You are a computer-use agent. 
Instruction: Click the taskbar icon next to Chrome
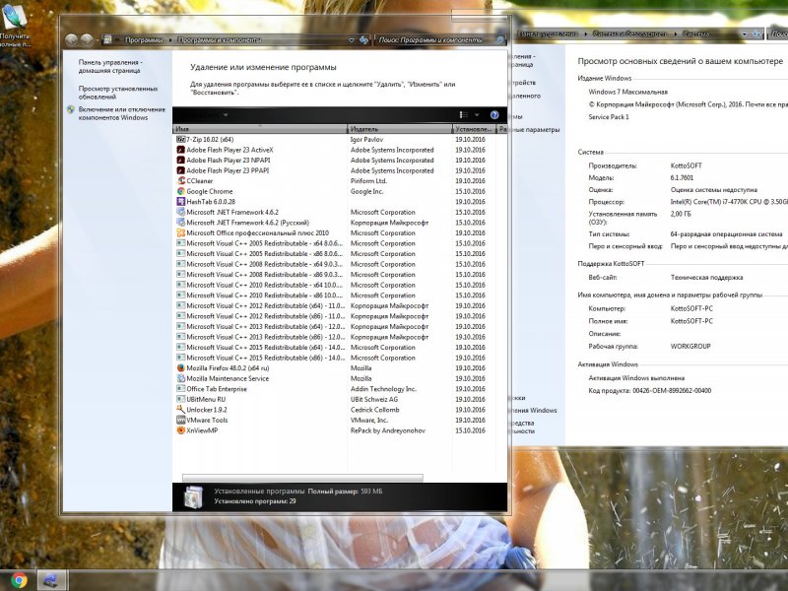pyautogui.click(x=50, y=580)
